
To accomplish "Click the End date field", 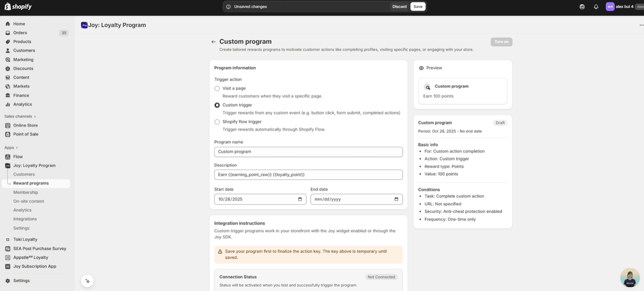I will pos(357,199).
